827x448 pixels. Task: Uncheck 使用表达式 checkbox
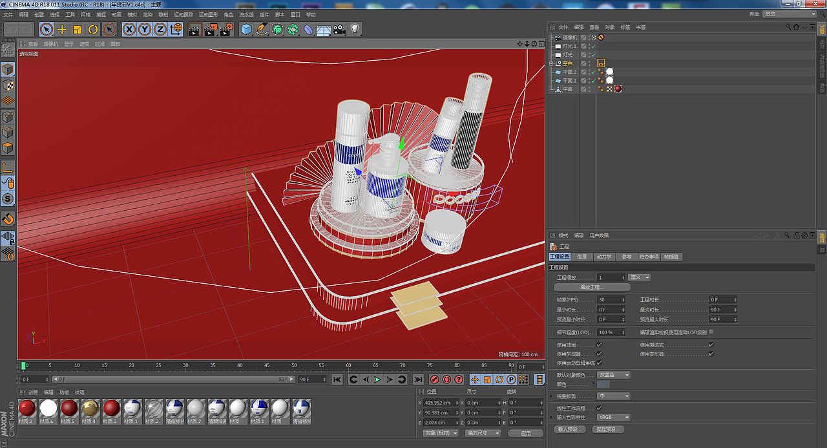point(711,345)
